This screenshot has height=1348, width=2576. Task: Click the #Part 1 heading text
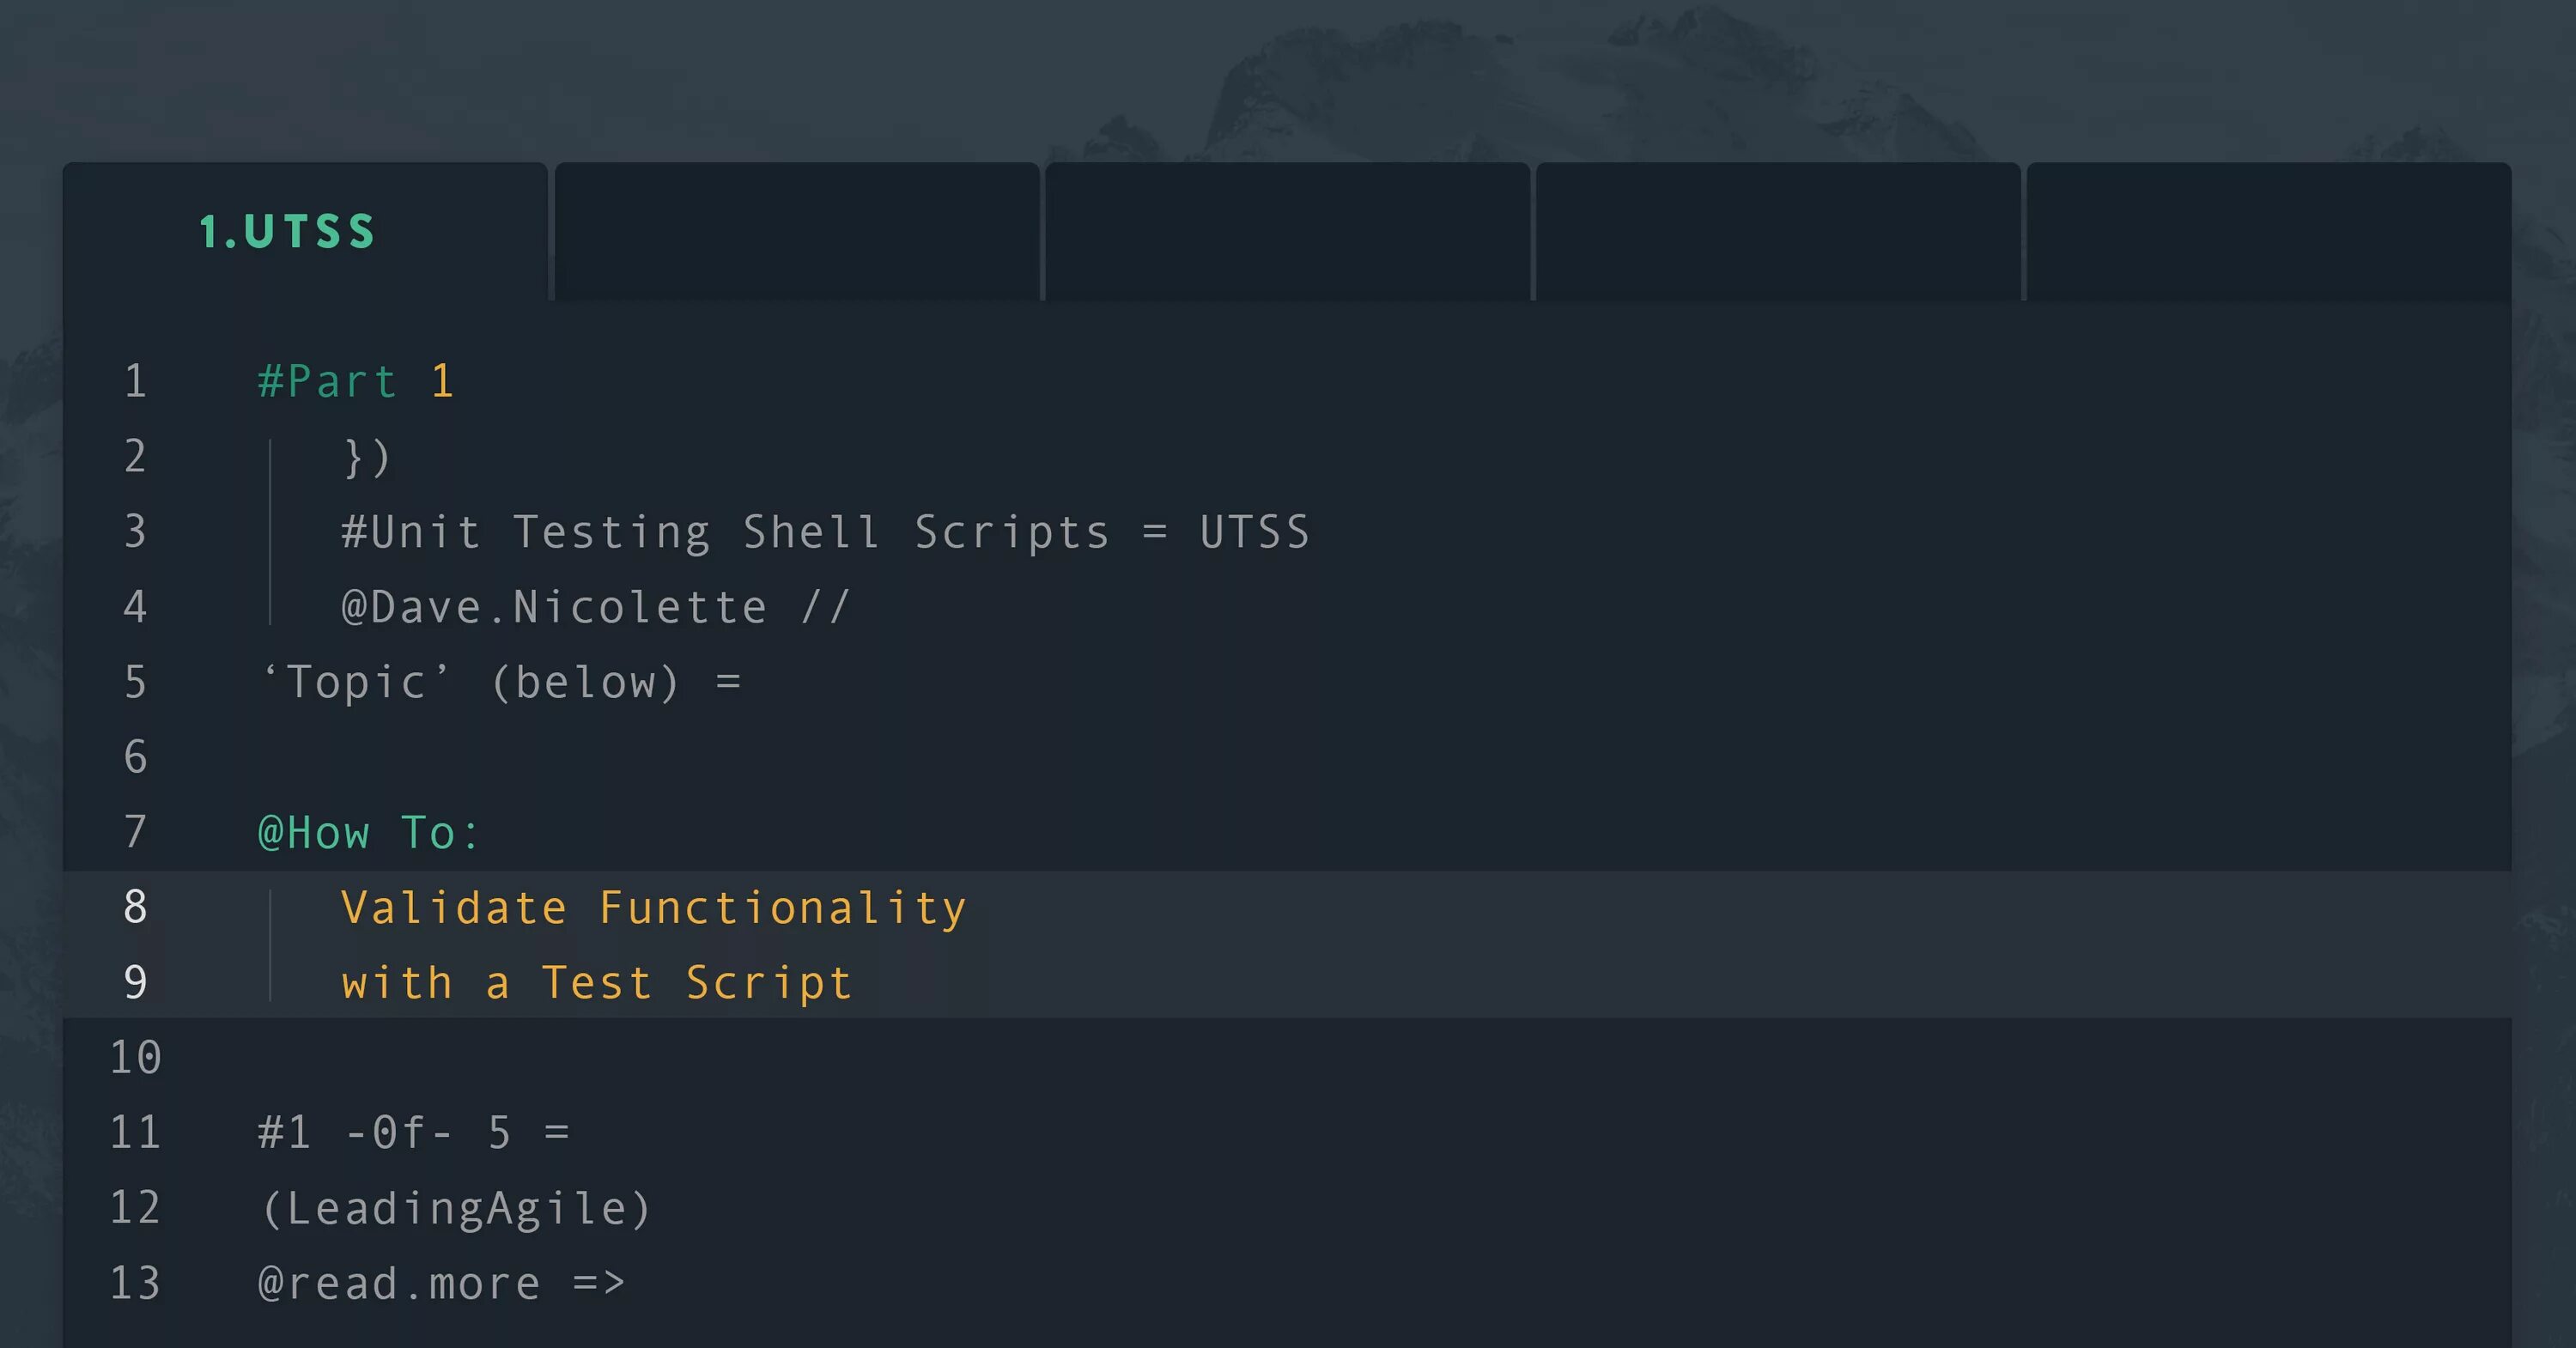356,381
